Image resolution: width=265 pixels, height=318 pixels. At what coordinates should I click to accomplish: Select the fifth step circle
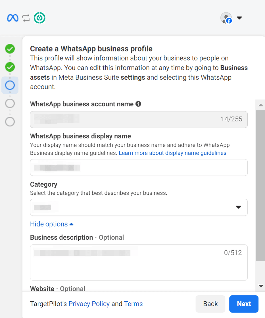click(x=10, y=122)
